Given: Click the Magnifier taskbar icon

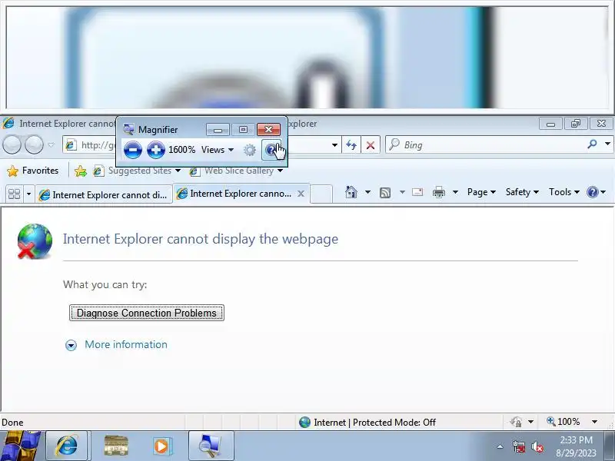Looking at the screenshot, I should (210, 446).
